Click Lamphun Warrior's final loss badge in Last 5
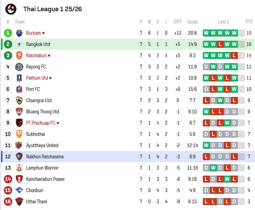This screenshot has height=210, width=255. click(x=234, y=168)
